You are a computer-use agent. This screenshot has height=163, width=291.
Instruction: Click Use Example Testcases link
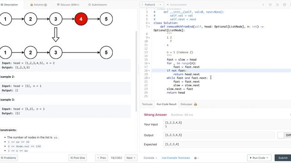pyautogui.click(x=176, y=158)
